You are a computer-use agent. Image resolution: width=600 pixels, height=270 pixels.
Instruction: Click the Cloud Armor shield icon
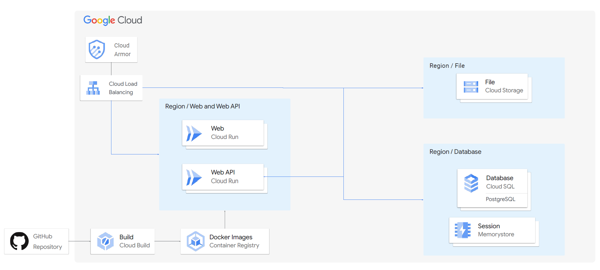coord(97,50)
